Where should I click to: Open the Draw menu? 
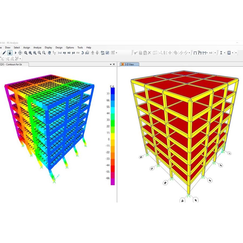pyautogui.click(x=8, y=48)
